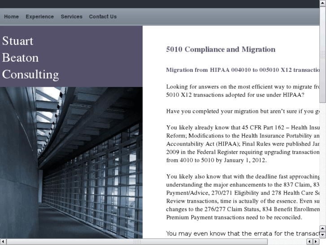This screenshot has height=245, width=326.
Task: Go to the Experience page
Action: pyautogui.click(x=40, y=17)
